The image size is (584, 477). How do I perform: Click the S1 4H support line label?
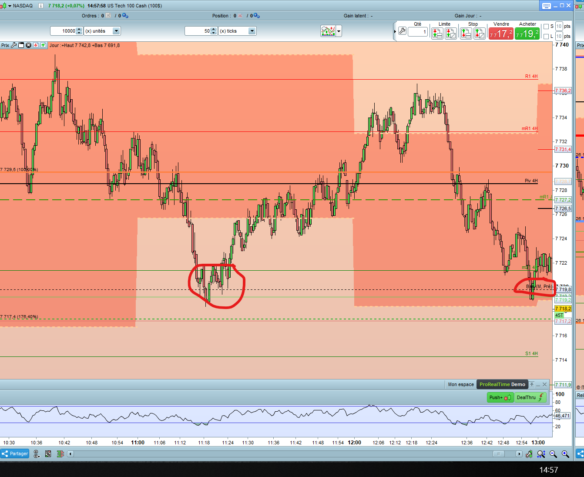click(531, 353)
